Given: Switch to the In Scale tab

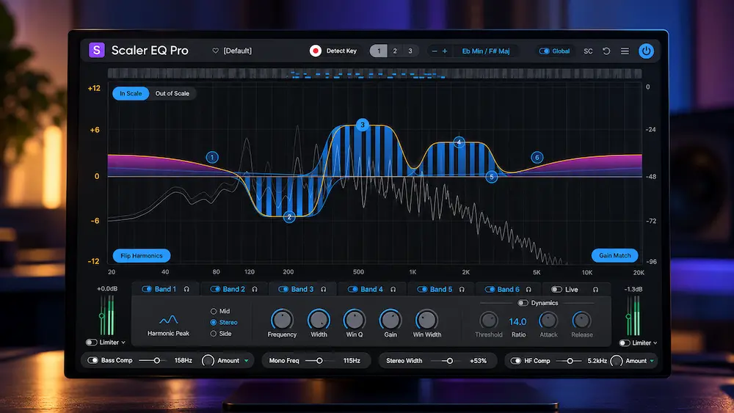Looking at the screenshot, I should tap(131, 94).
